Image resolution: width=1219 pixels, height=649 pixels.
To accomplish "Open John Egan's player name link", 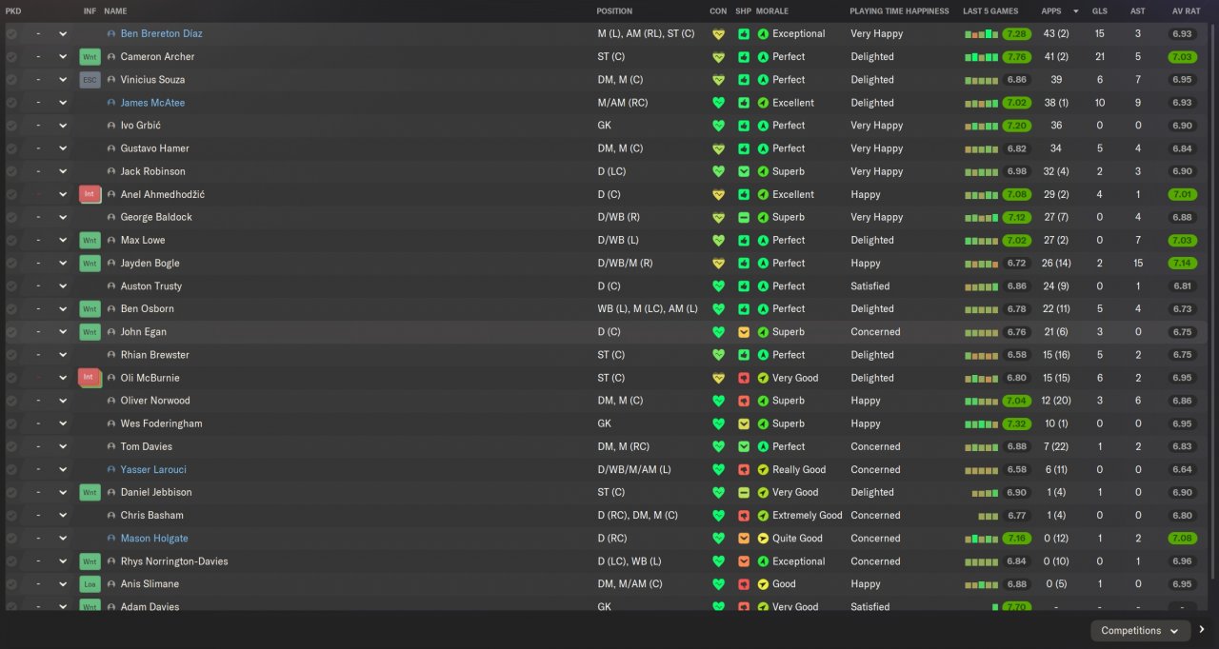I will coord(143,332).
